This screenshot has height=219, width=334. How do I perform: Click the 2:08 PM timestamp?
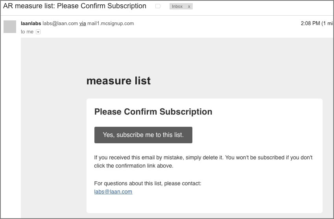pyautogui.click(x=310, y=24)
